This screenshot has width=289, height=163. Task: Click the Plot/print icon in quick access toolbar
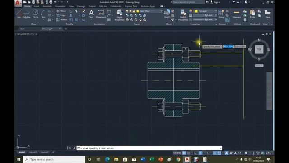pos(51,2)
